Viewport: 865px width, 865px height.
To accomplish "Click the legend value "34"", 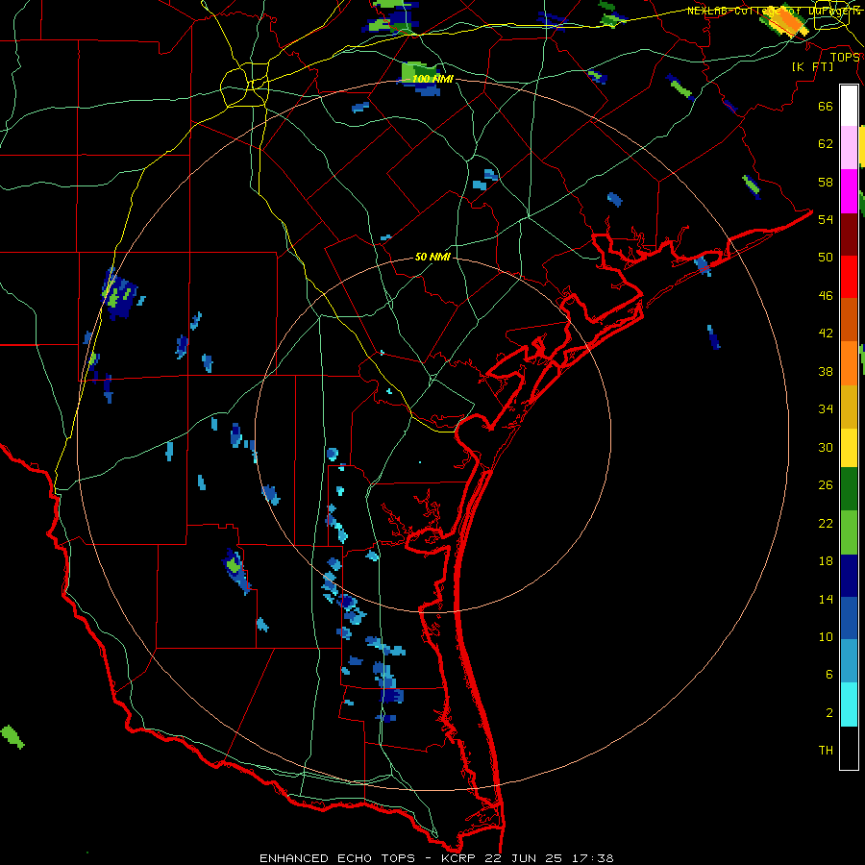I will [826, 409].
